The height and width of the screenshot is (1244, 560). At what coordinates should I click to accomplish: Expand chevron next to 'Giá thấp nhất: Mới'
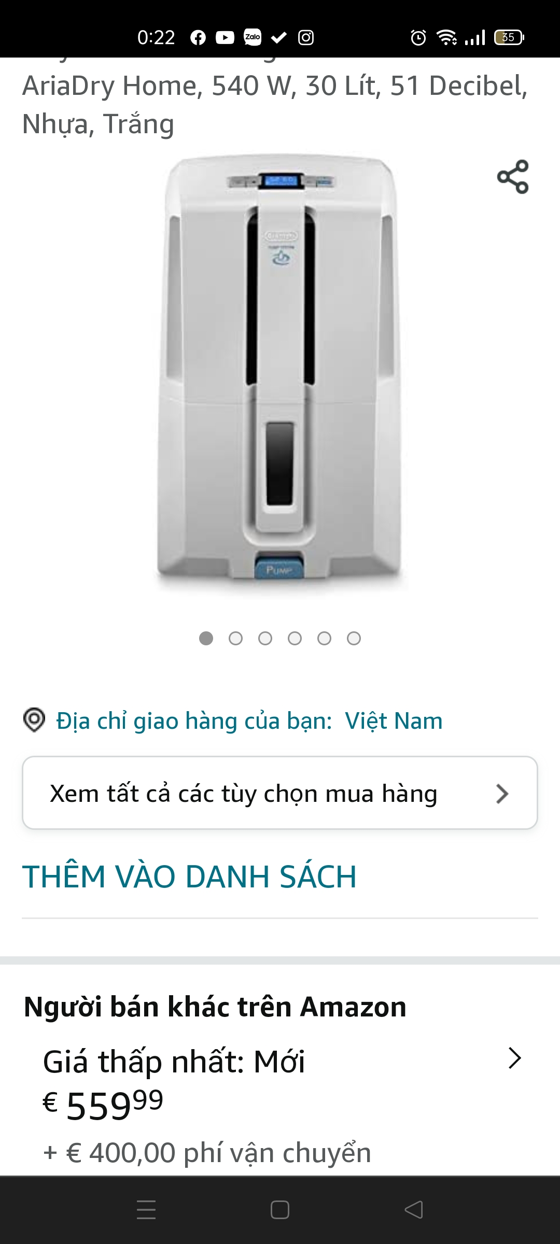pos(514,1058)
